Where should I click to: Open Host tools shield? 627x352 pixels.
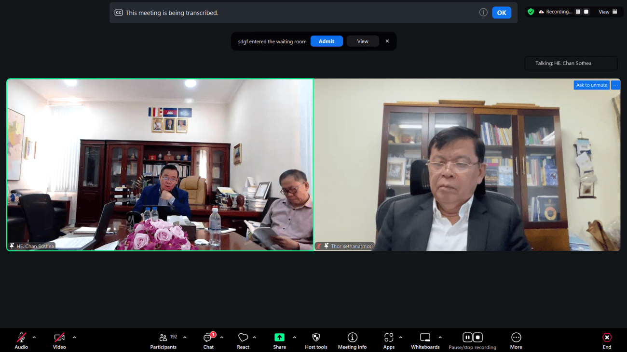coord(316,340)
